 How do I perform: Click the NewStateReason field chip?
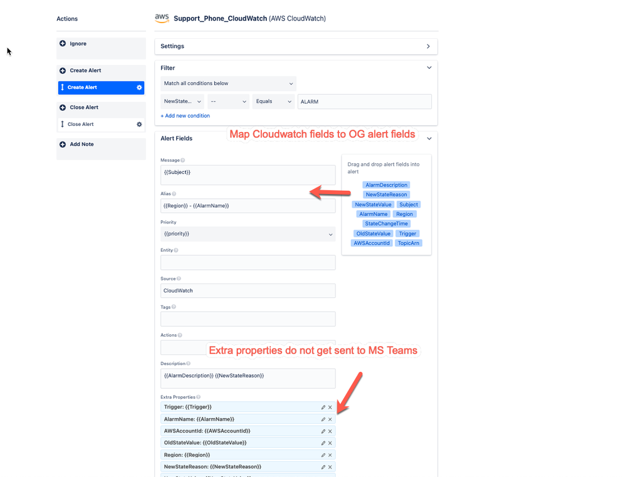pyautogui.click(x=387, y=195)
